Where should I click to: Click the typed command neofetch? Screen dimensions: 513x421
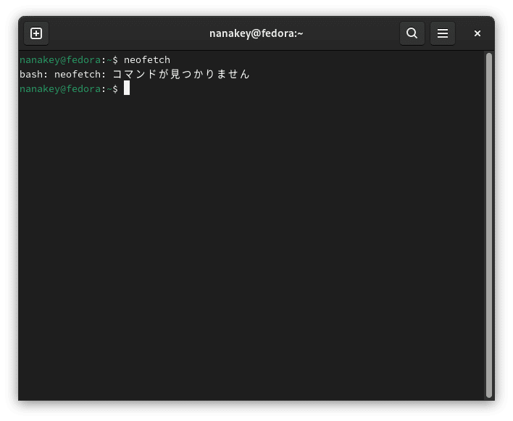click(x=147, y=60)
